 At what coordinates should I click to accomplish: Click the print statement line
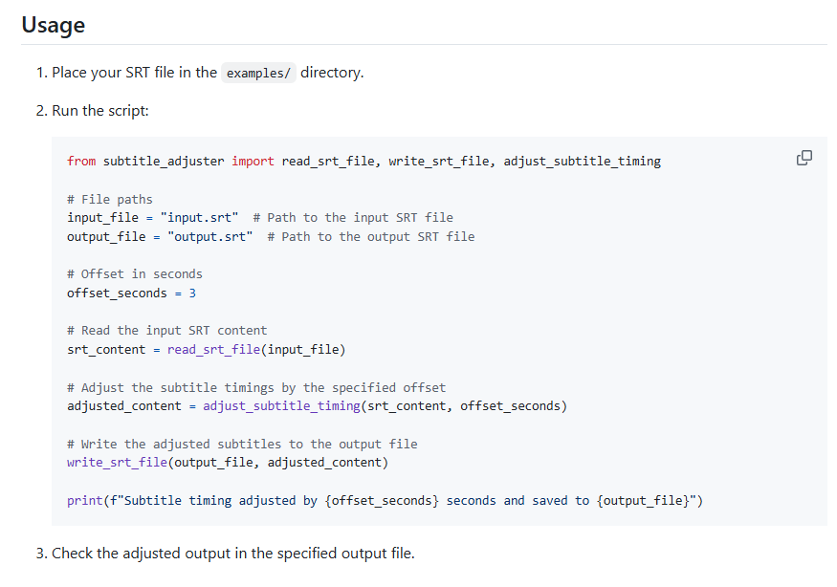click(x=385, y=501)
